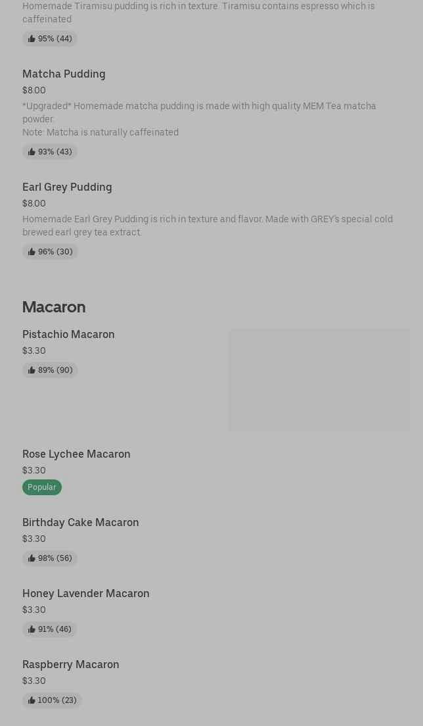Select Rose Lychee Macaron item
423x726 pixels.
pyautogui.click(x=76, y=454)
